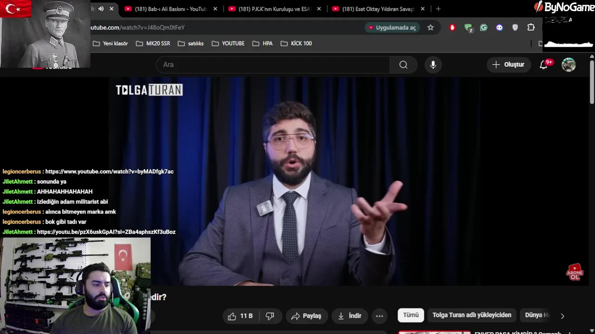The image size is (595, 334).
Task: Open the MK20 SSR bookmark folder
Action: [153, 43]
